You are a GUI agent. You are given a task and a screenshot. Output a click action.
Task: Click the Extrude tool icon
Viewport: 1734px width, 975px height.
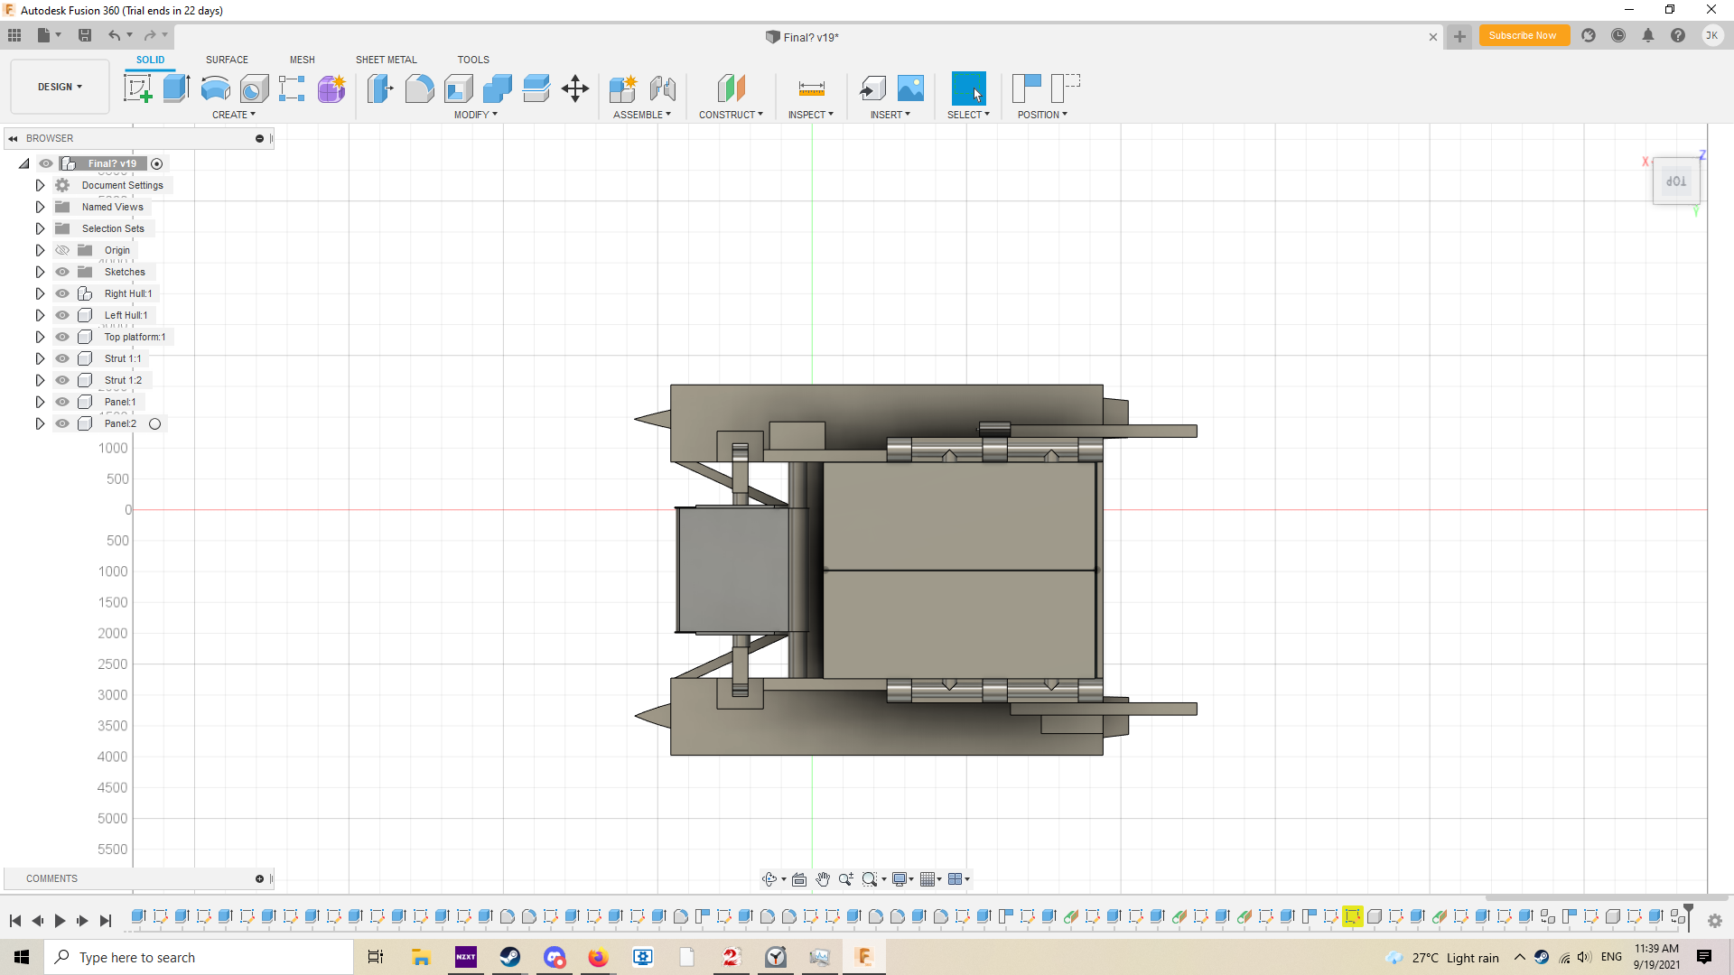(x=176, y=88)
